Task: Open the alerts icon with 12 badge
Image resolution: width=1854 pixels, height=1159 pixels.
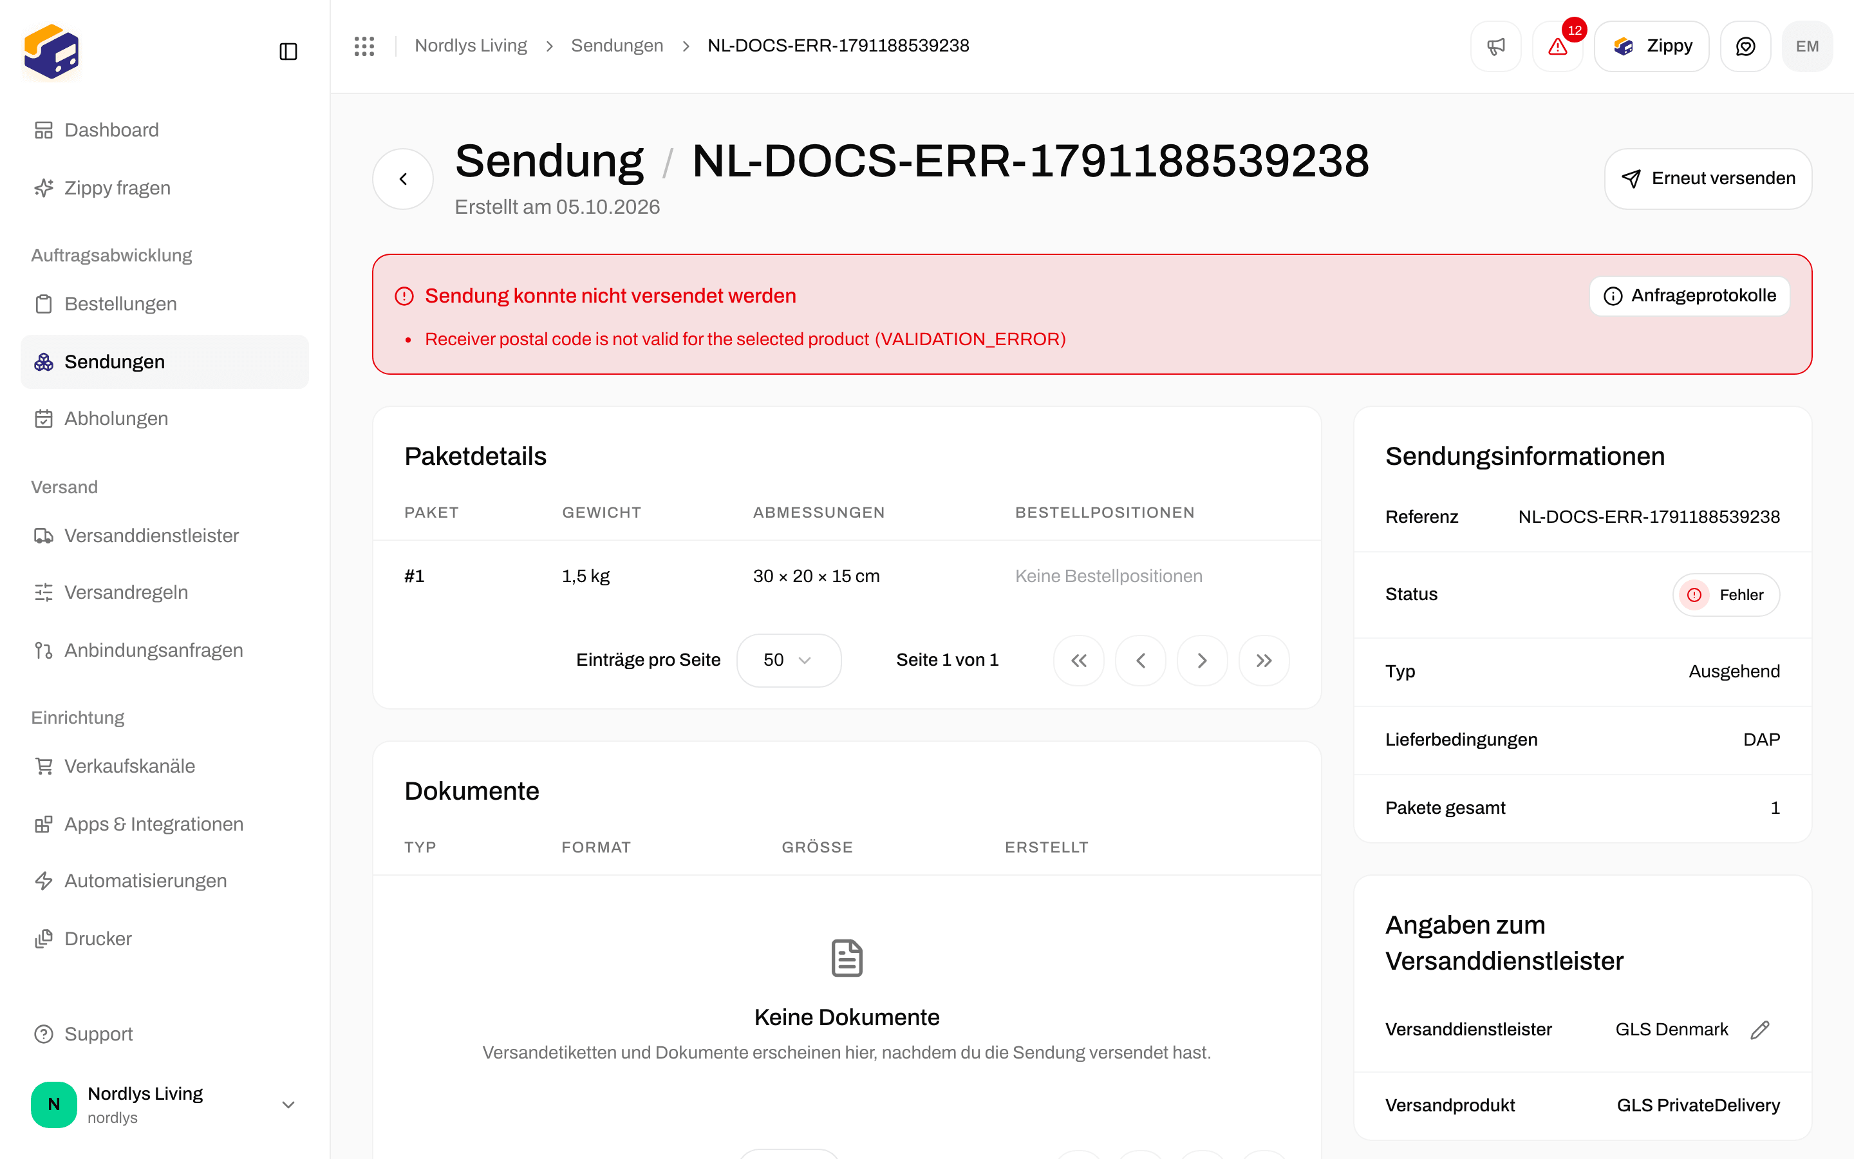Action: click(x=1557, y=46)
